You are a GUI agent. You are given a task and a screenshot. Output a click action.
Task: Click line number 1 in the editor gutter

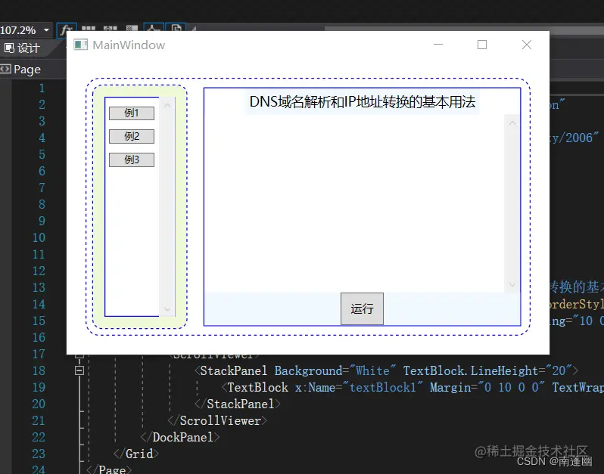42,88
